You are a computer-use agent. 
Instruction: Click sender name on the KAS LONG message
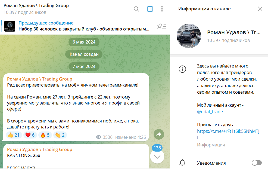(x=40, y=149)
